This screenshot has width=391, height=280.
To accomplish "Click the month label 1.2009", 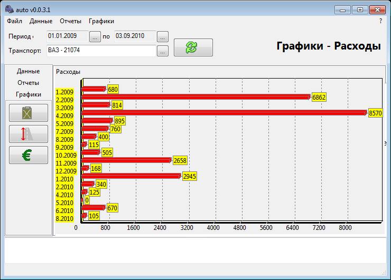I will (x=64, y=92).
